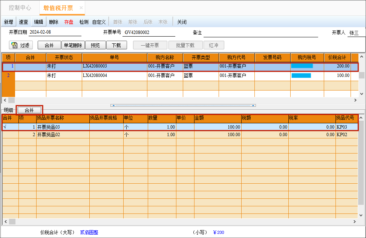The height and width of the screenshot is (238, 366).
Task: Click upper grid's horizontal scrollbar left arrow
Action: (5, 100)
